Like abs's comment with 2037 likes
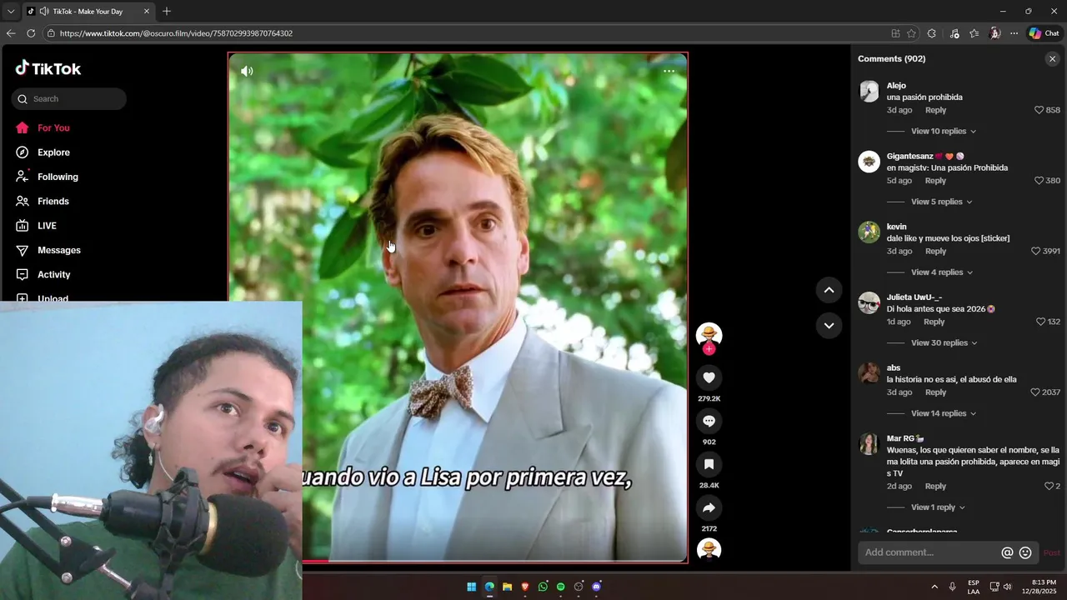The height and width of the screenshot is (600, 1067). (x=1035, y=392)
